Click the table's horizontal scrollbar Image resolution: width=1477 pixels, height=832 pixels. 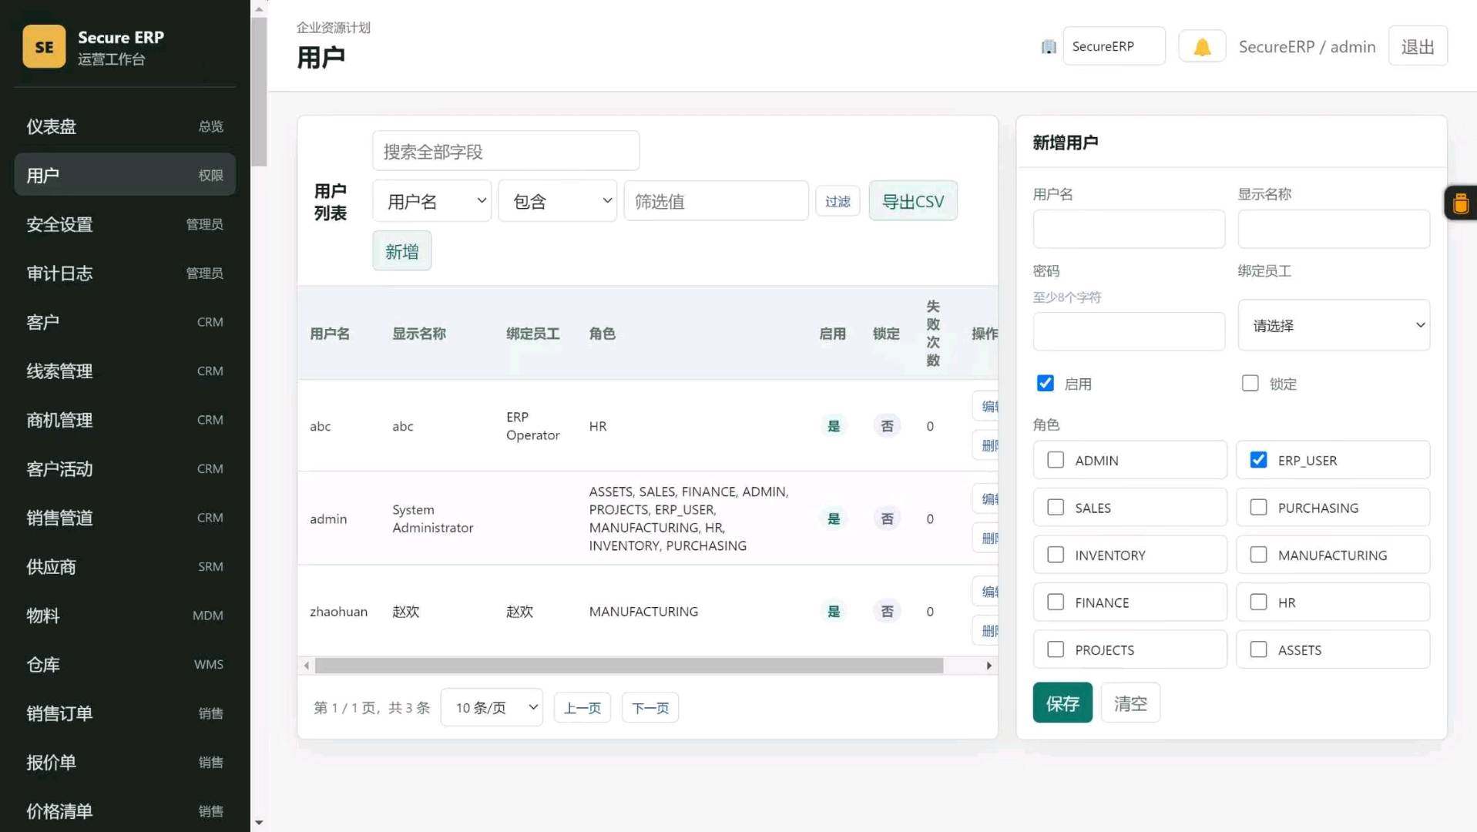click(x=629, y=666)
